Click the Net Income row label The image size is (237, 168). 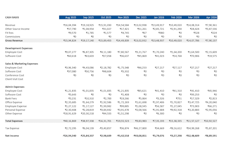(12, 136)
